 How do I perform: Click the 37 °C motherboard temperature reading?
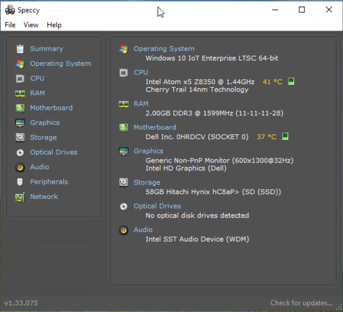click(x=267, y=137)
